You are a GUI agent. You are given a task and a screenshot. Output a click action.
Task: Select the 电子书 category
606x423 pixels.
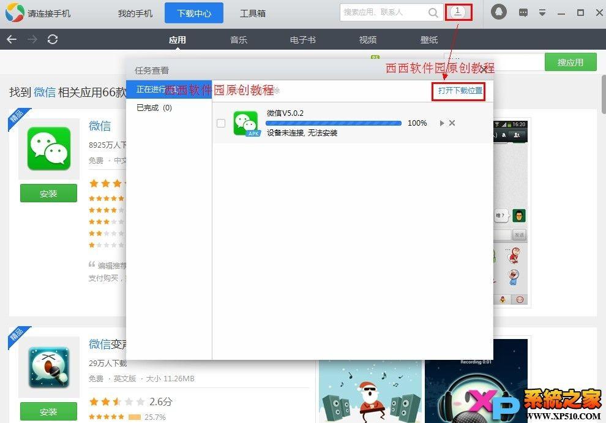(x=303, y=39)
